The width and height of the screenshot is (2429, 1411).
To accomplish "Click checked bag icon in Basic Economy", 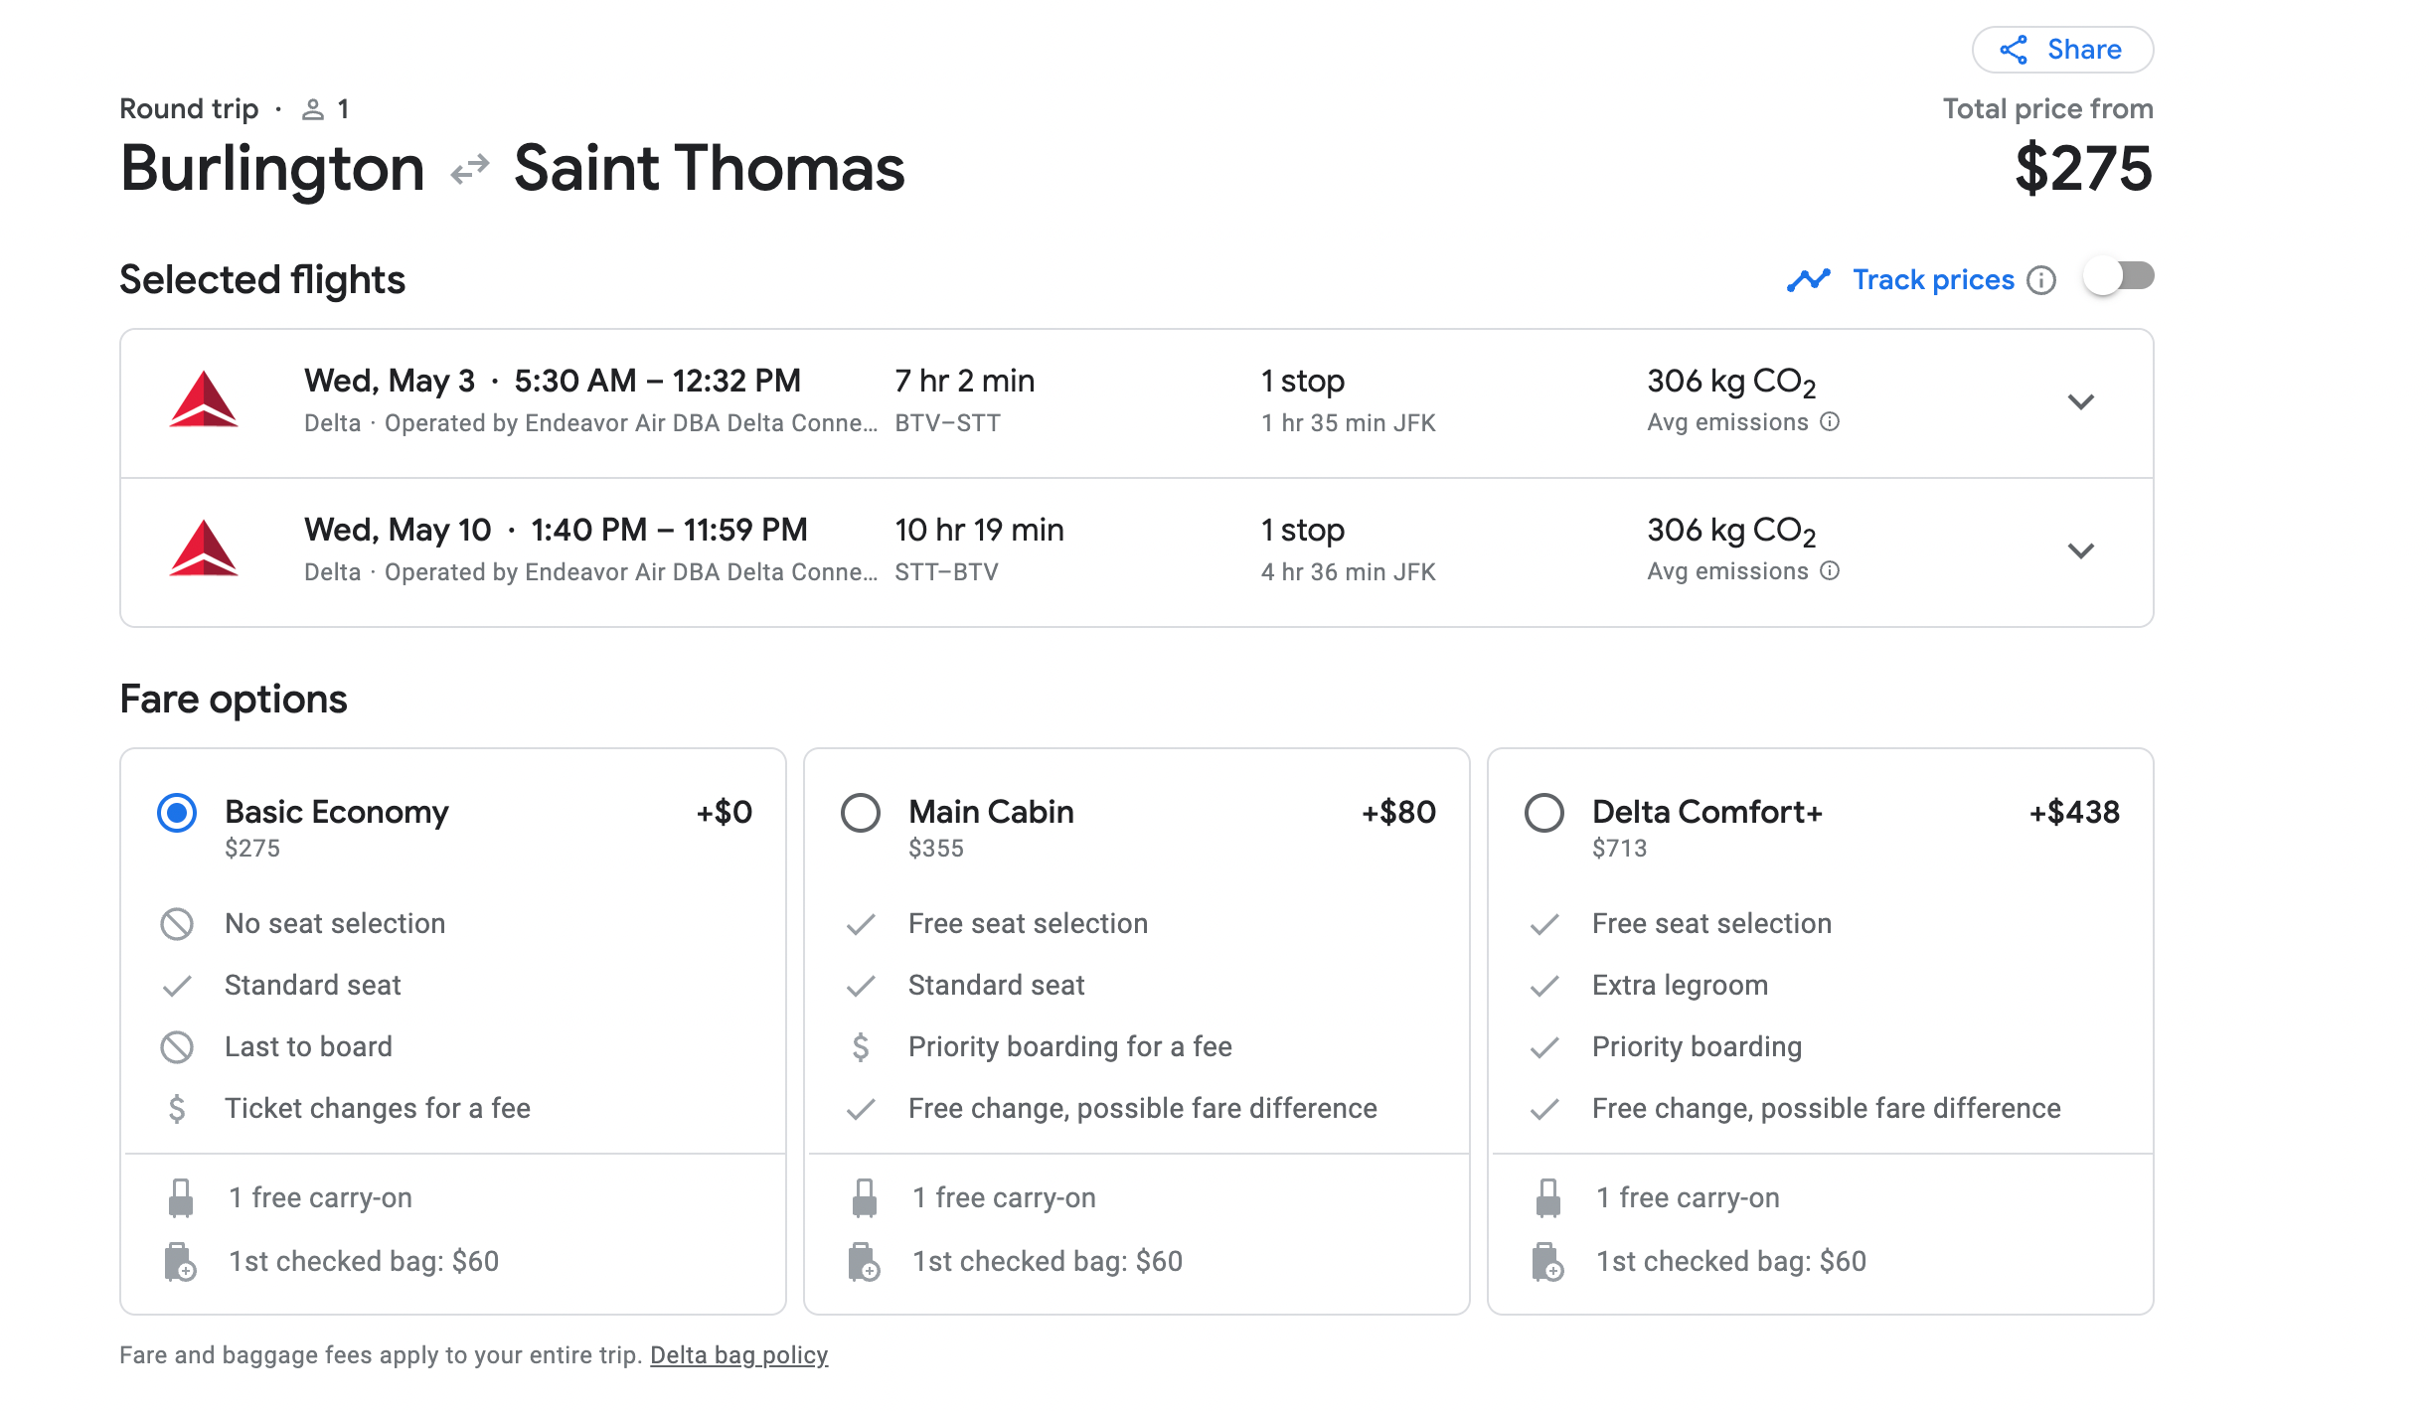I will [x=180, y=1262].
